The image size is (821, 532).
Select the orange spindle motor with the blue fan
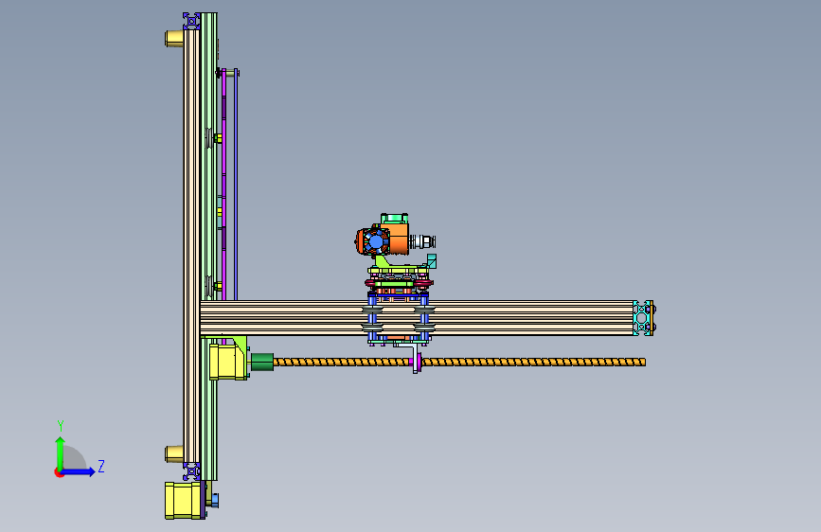pos(383,239)
